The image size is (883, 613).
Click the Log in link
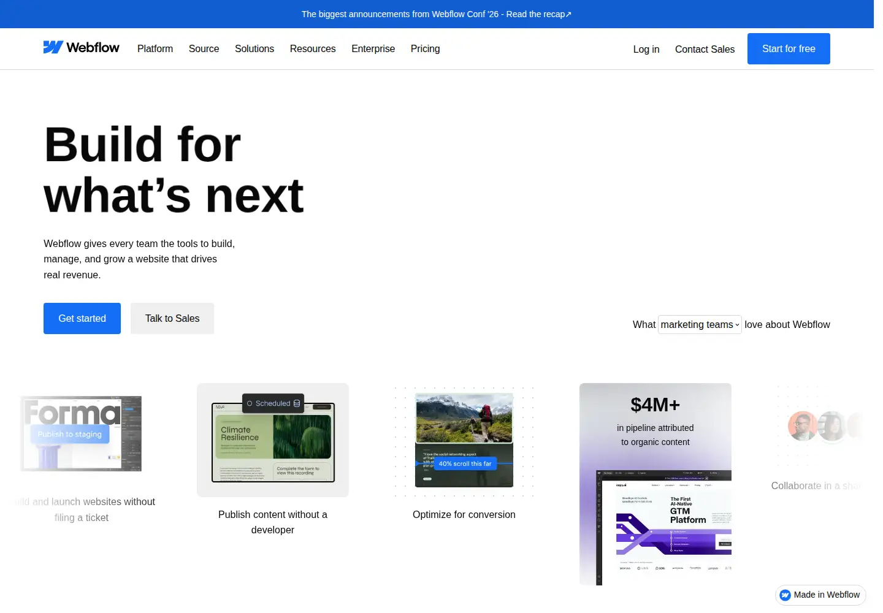pos(646,49)
